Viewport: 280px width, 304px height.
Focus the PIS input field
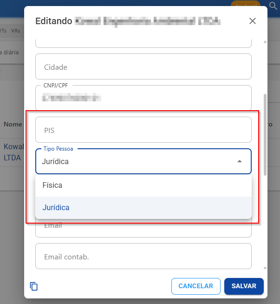(x=143, y=130)
